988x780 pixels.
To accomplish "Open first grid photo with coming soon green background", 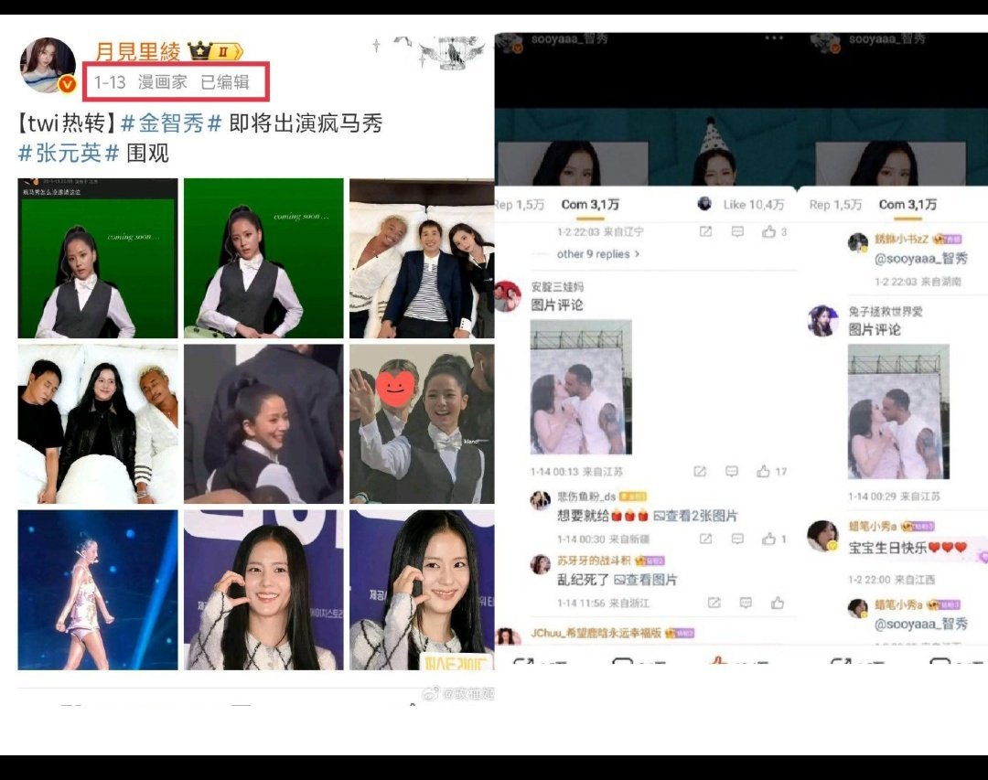I will [98, 258].
